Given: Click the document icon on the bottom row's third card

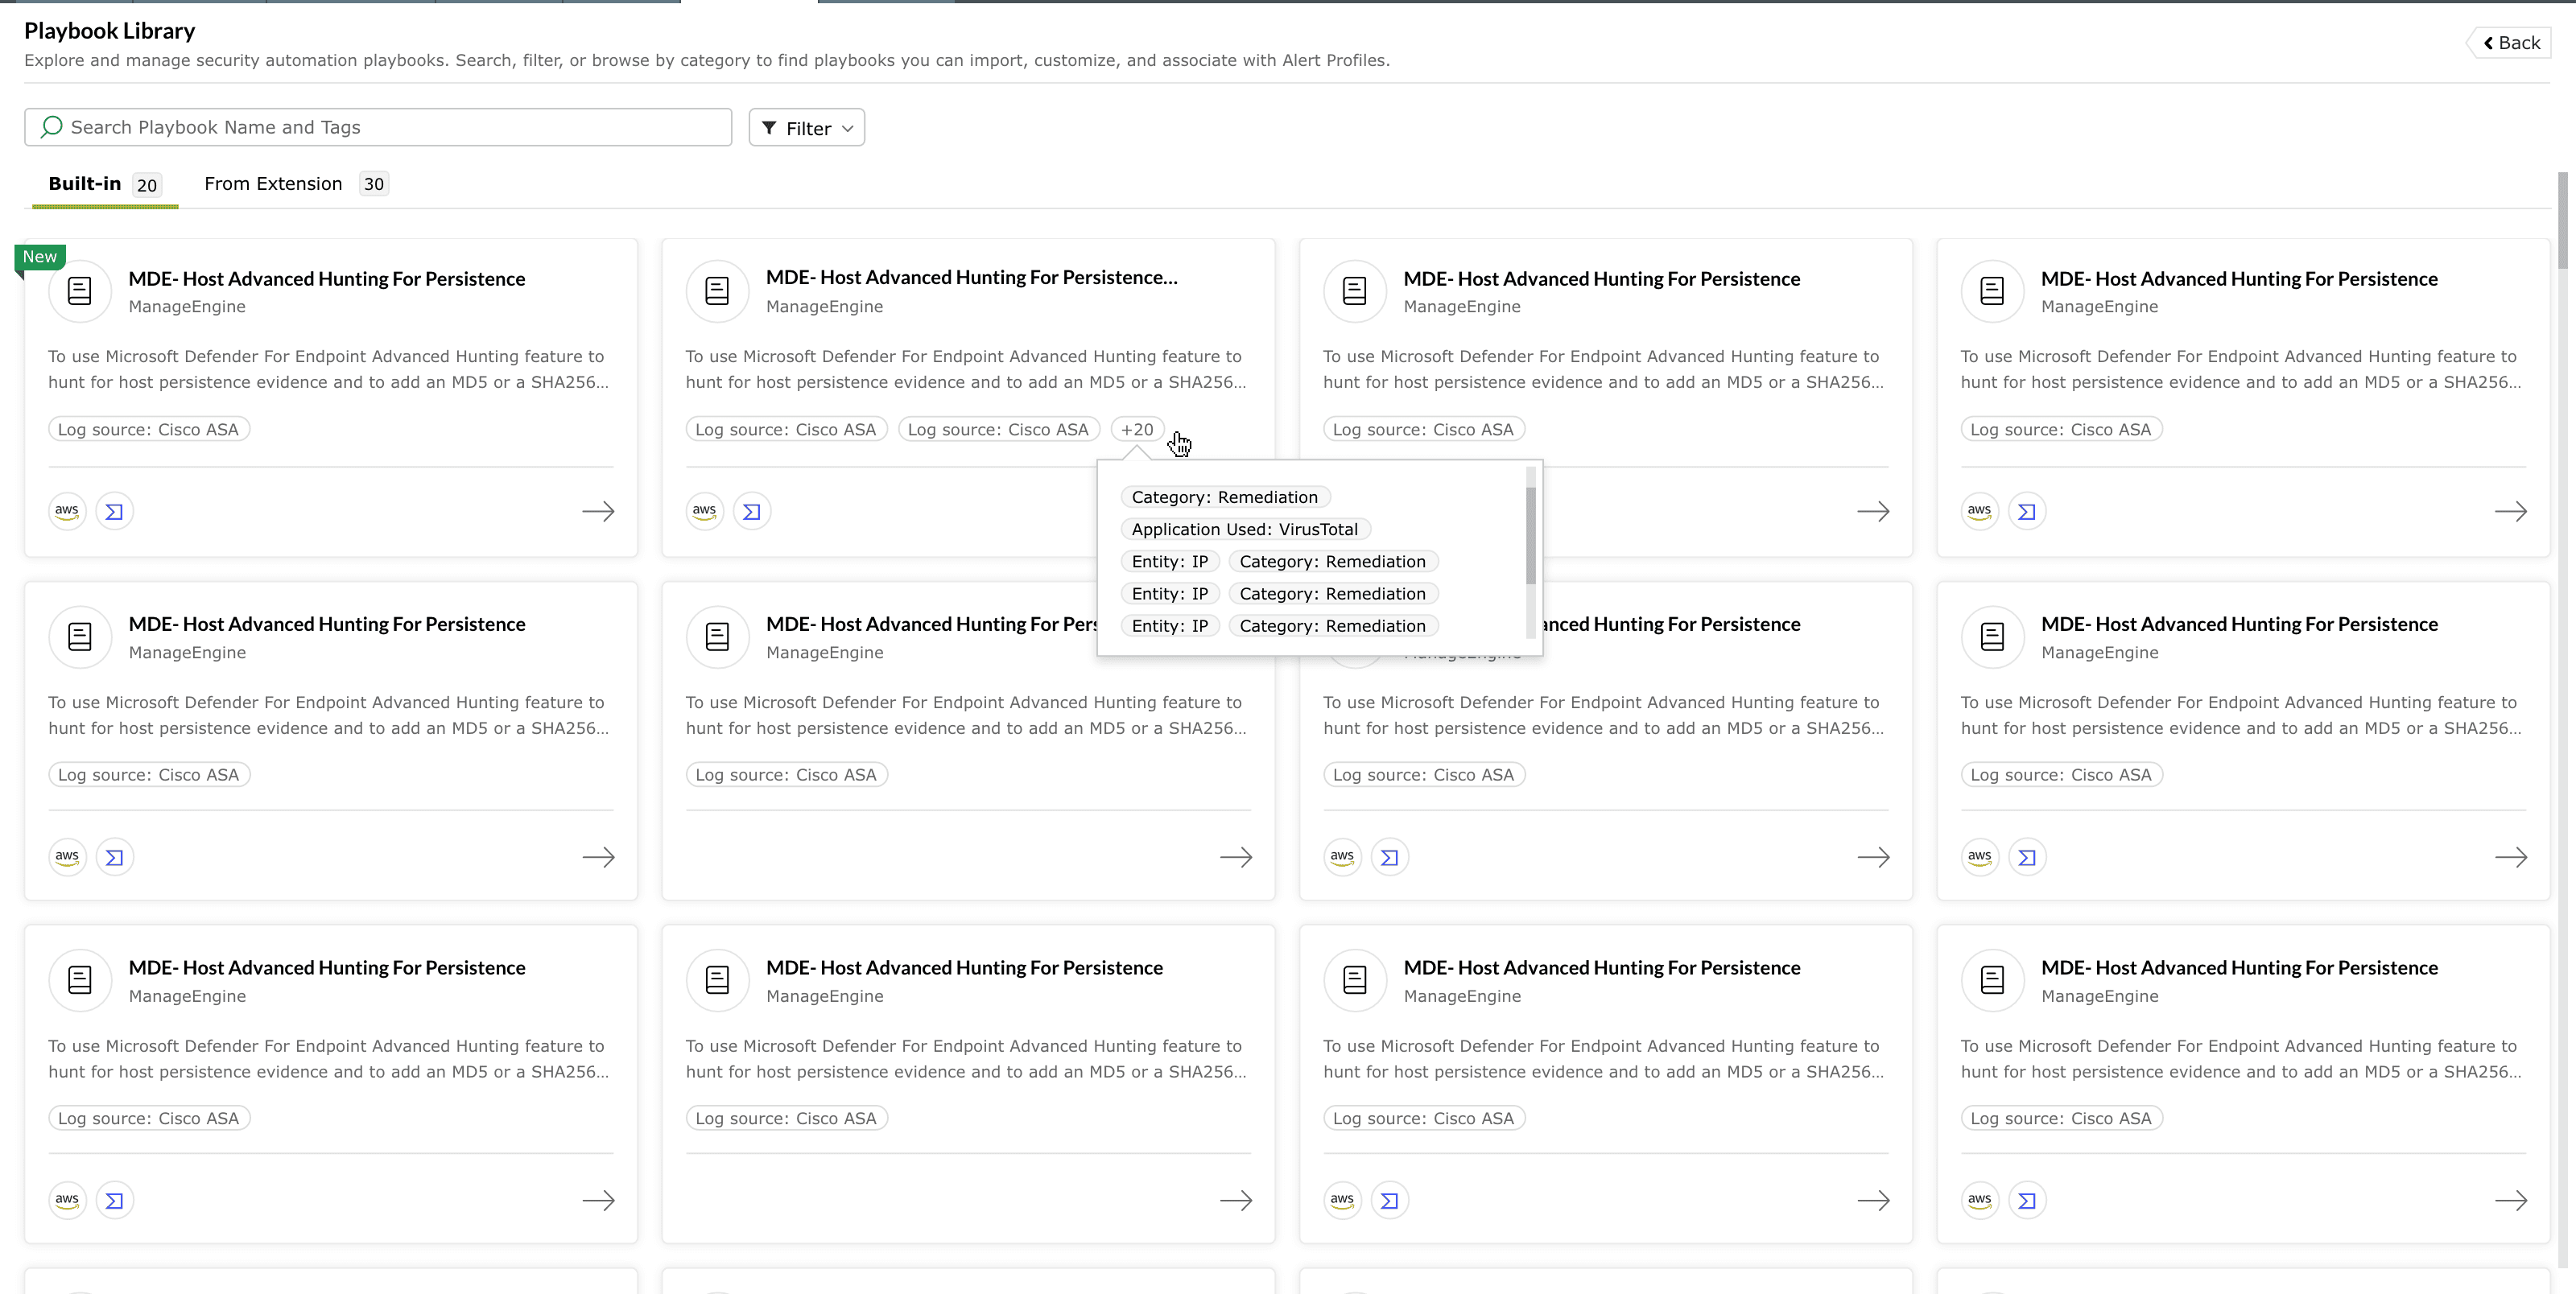Looking at the screenshot, I should coord(1355,980).
